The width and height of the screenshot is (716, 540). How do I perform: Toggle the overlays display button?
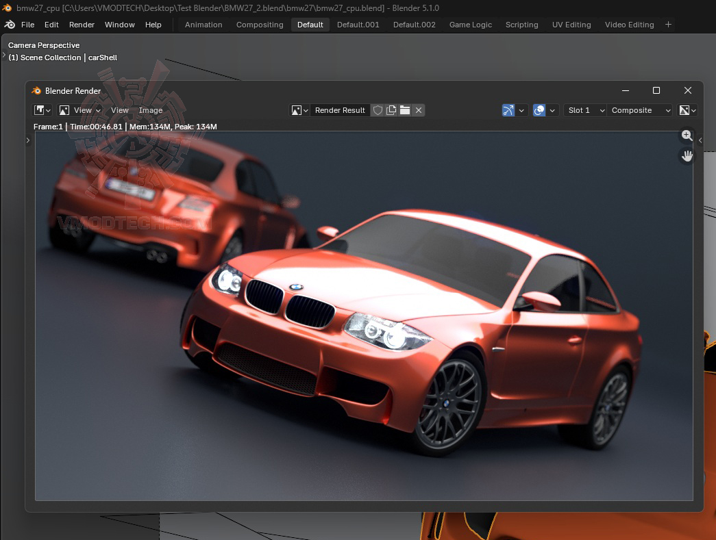539,110
